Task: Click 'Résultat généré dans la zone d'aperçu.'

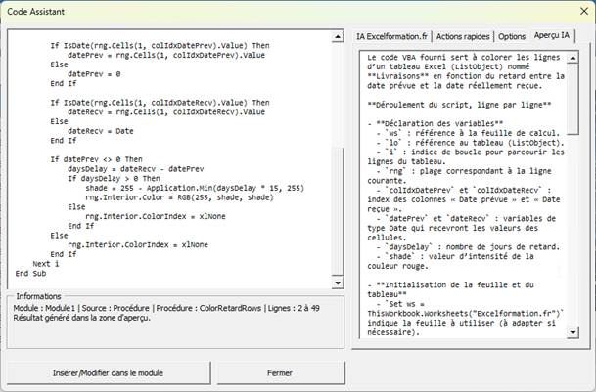Action: [82, 318]
